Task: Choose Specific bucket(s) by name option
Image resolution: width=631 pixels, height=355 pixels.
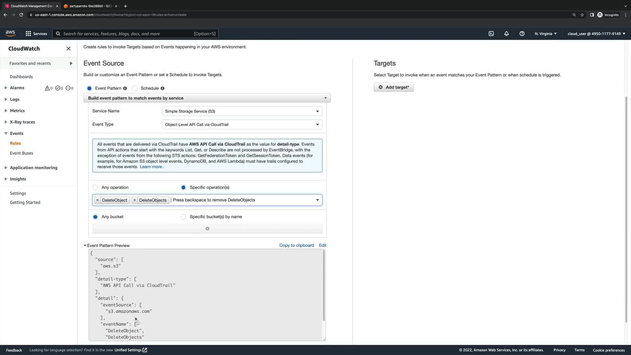Action: click(x=183, y=217)
